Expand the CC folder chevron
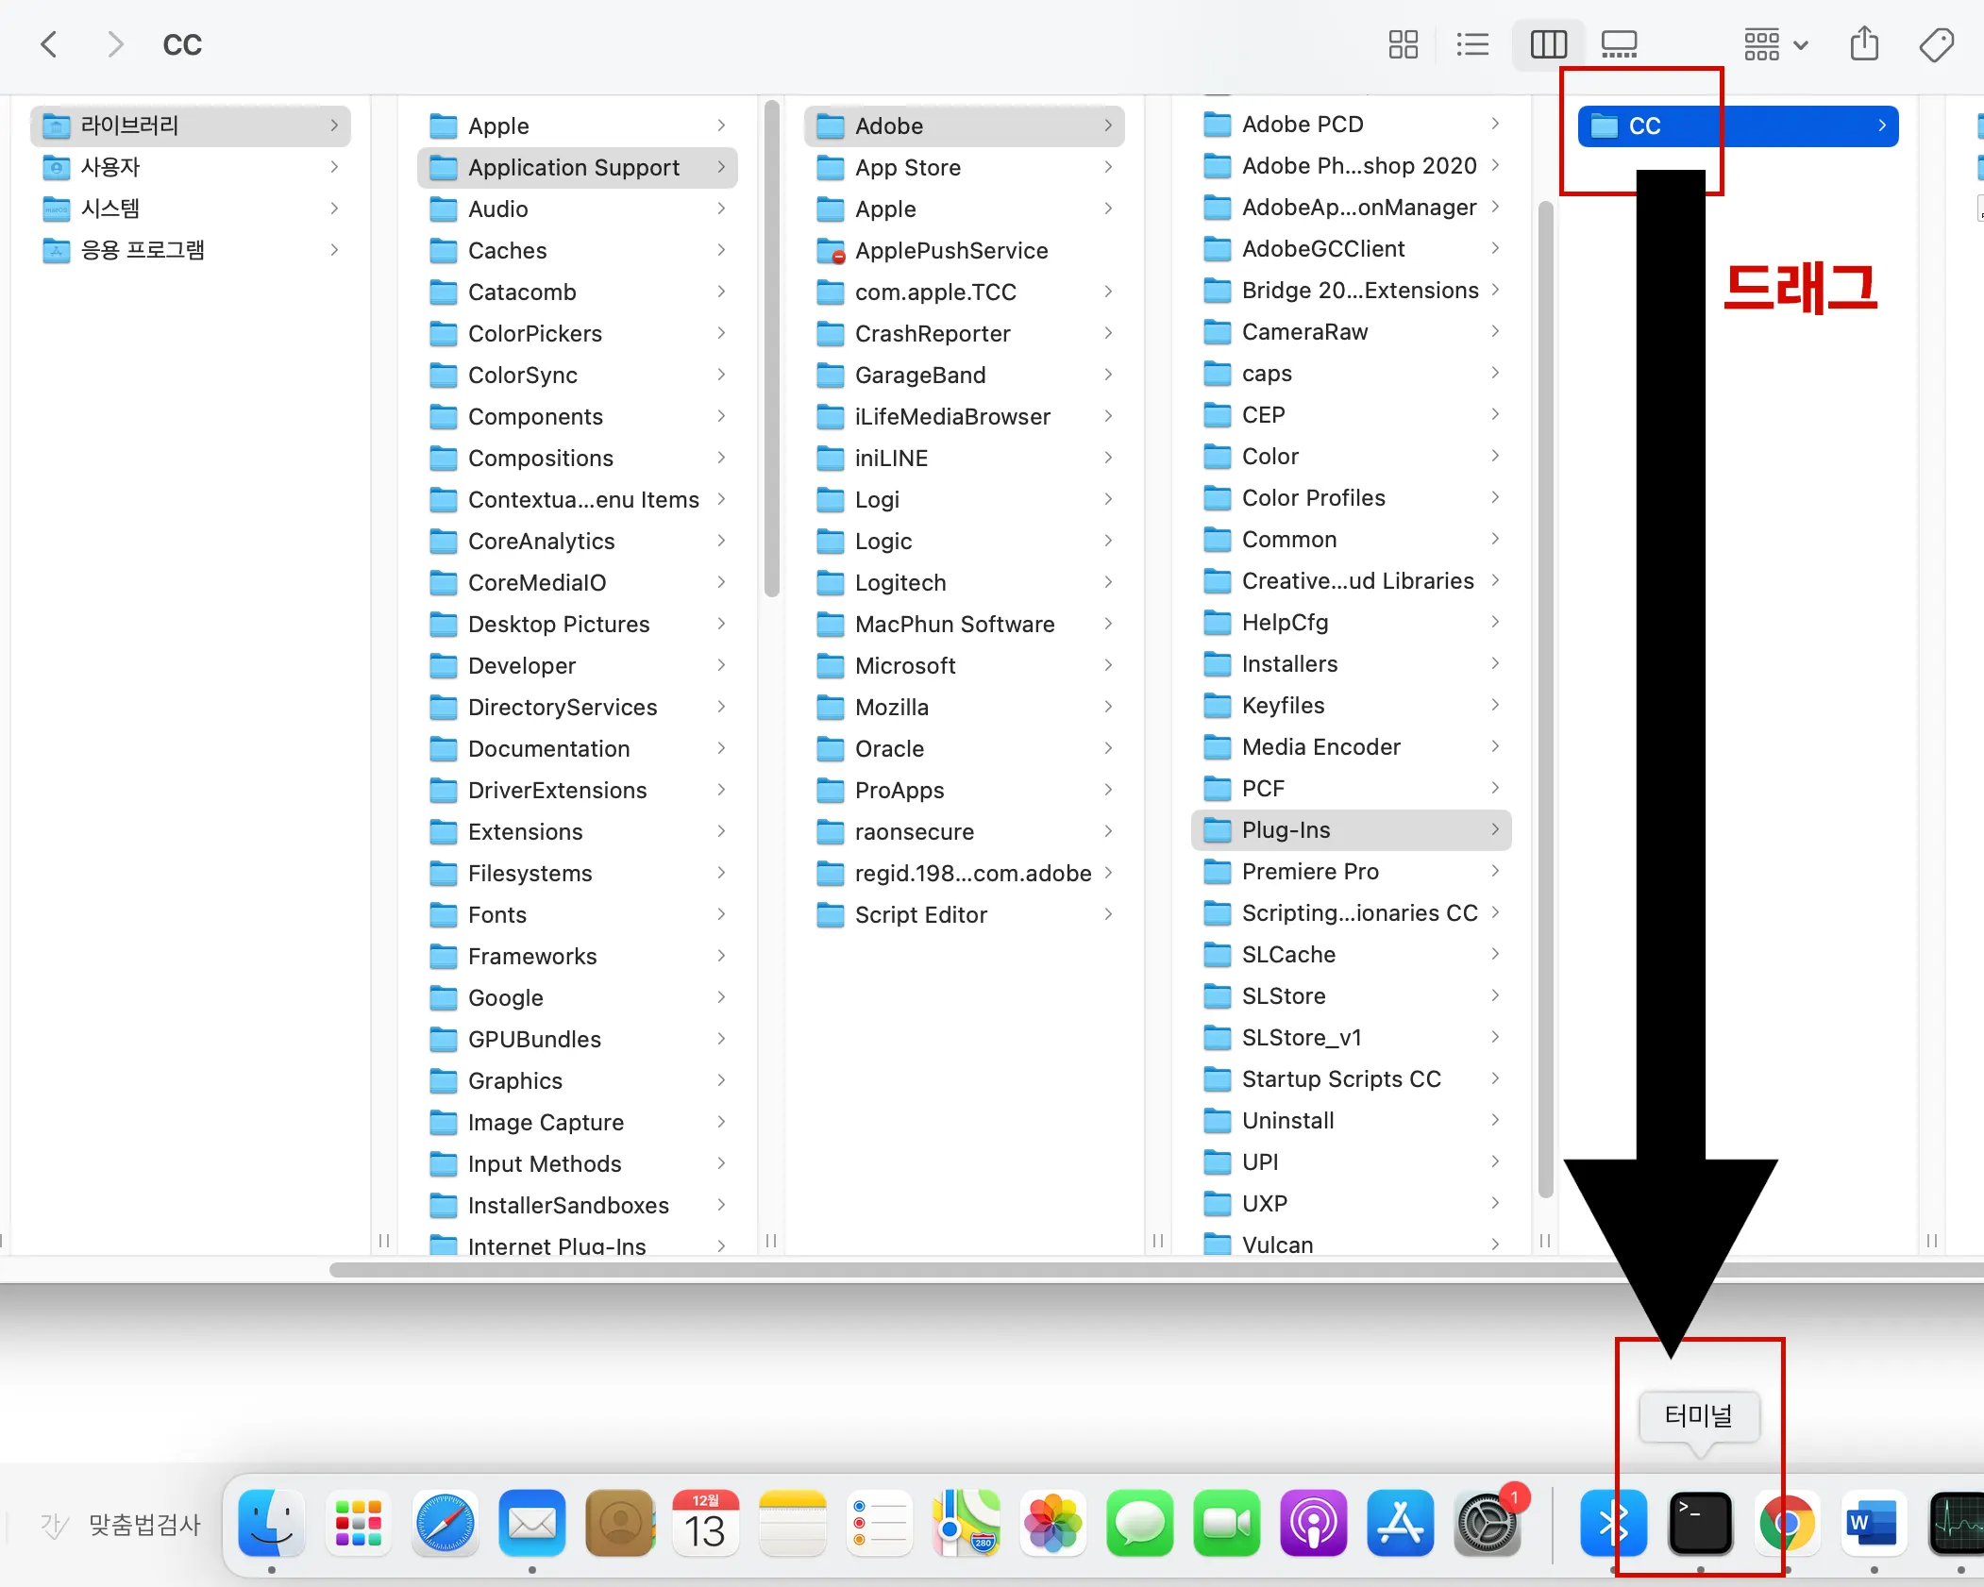The image size is (1984, 1587). tap(1881, 125)
